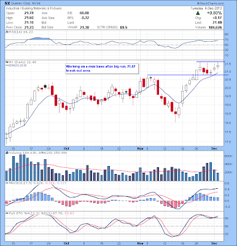237x246 pixels.
Task: Select the Low value 21.16
Action: (29, 23)
